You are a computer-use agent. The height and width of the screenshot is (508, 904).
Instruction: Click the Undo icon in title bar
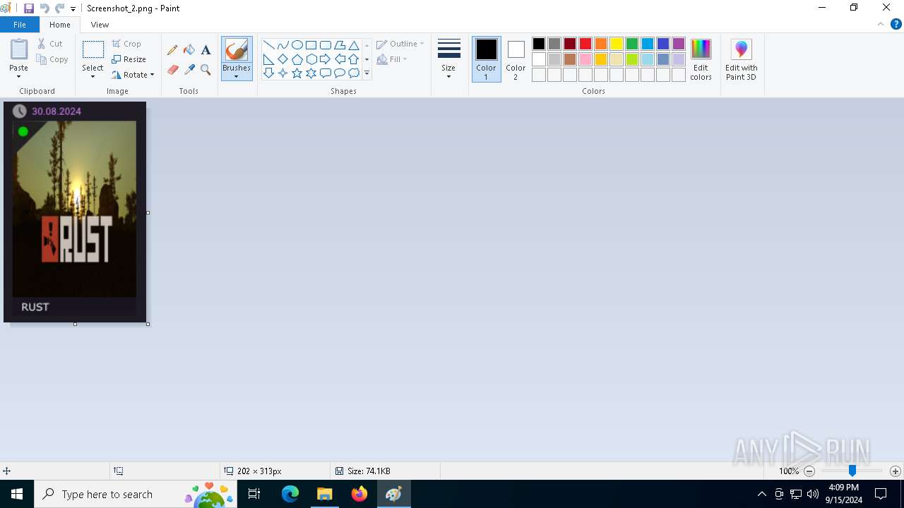(44, 8)
